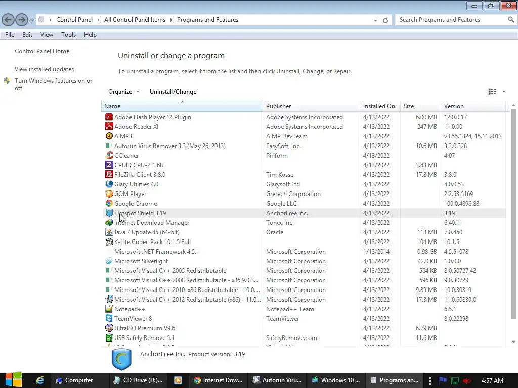
Task: Click the Adobe Reader XI icon
Action: point(109,127)
